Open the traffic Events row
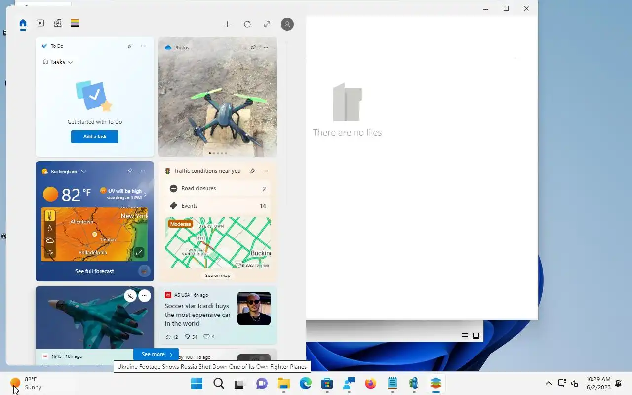This screenshot has height=395, width=632. click(218, 206)
